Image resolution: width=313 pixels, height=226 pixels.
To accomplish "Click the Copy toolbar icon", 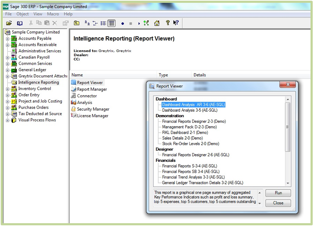I will (39, 23).
